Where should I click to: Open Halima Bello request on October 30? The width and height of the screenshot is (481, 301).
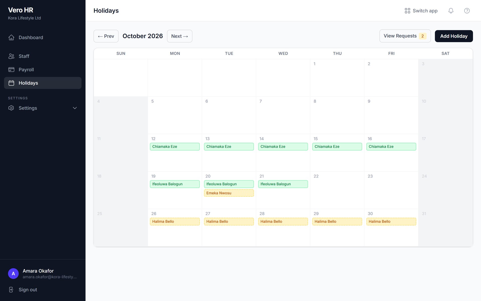391,221
